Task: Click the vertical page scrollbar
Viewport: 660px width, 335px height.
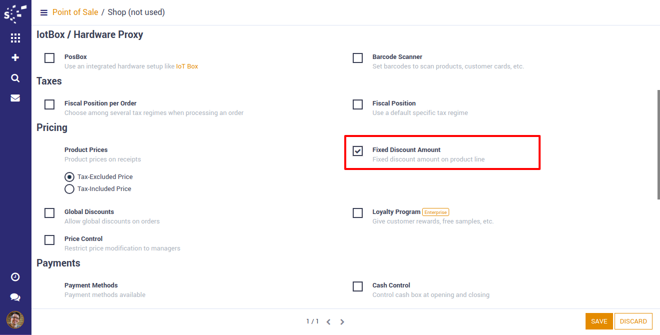Action: [658, 145]
